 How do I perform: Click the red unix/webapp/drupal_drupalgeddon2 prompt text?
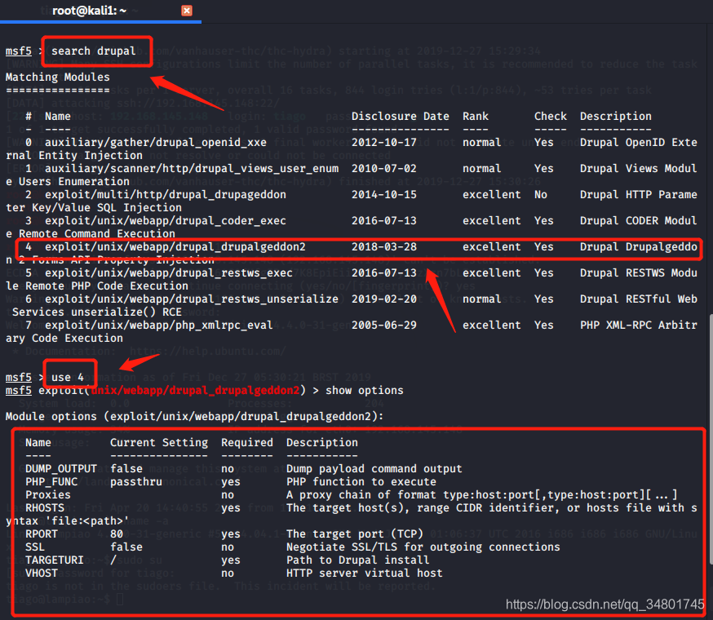point(196,390)
